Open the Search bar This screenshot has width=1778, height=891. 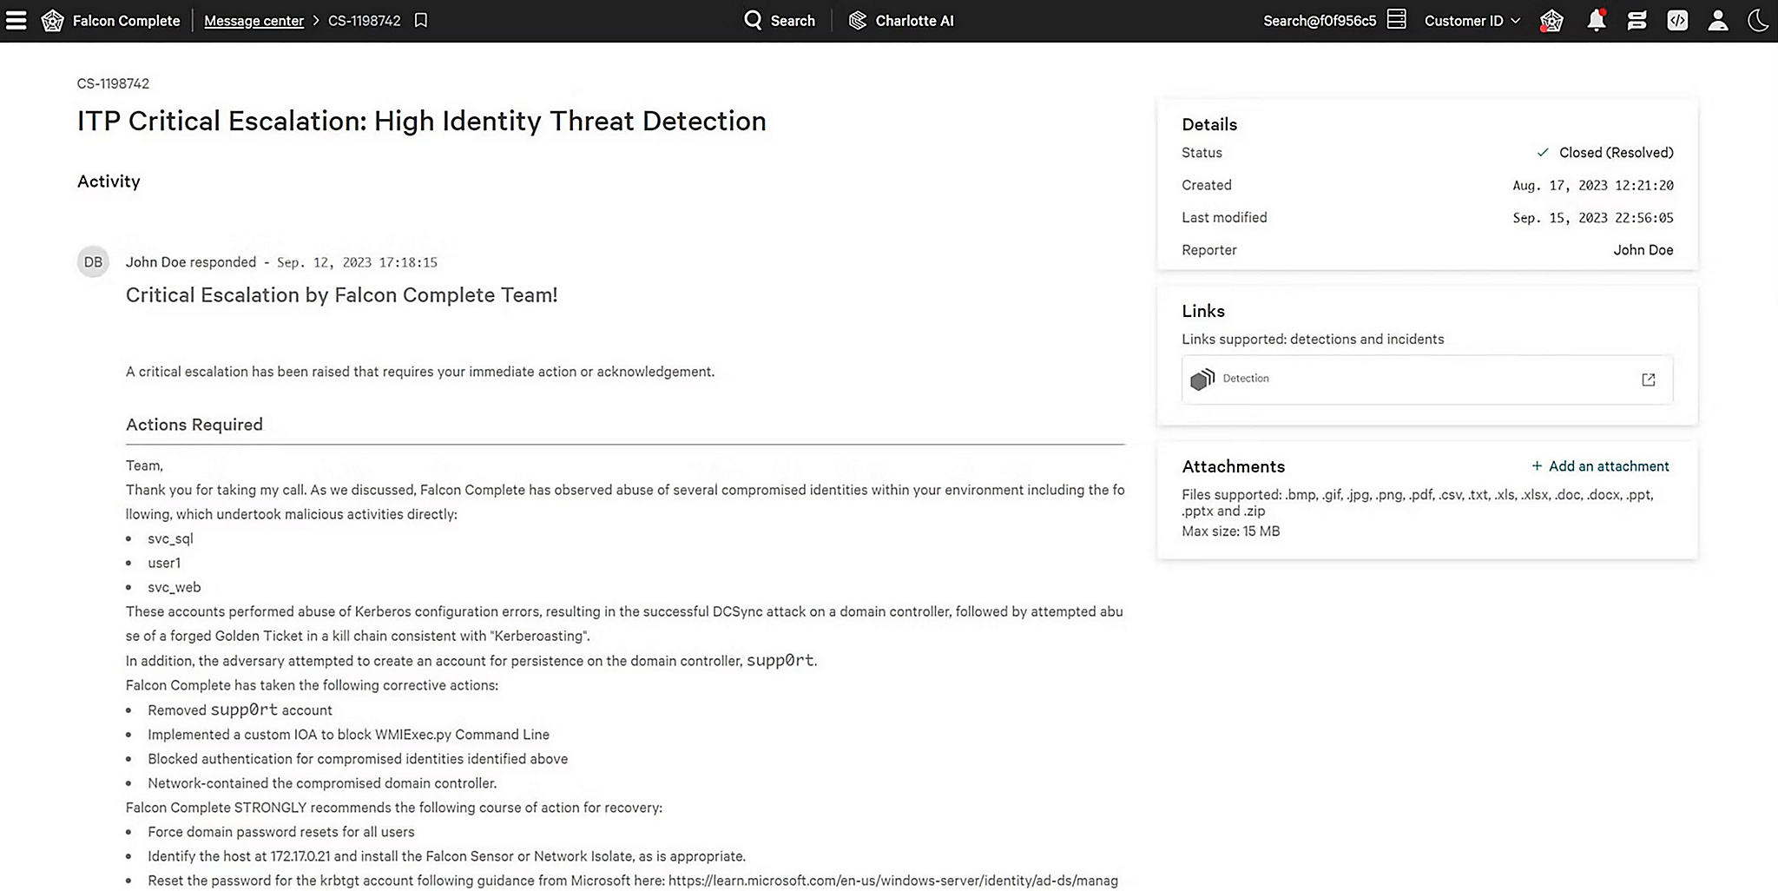tap(780, 21)
